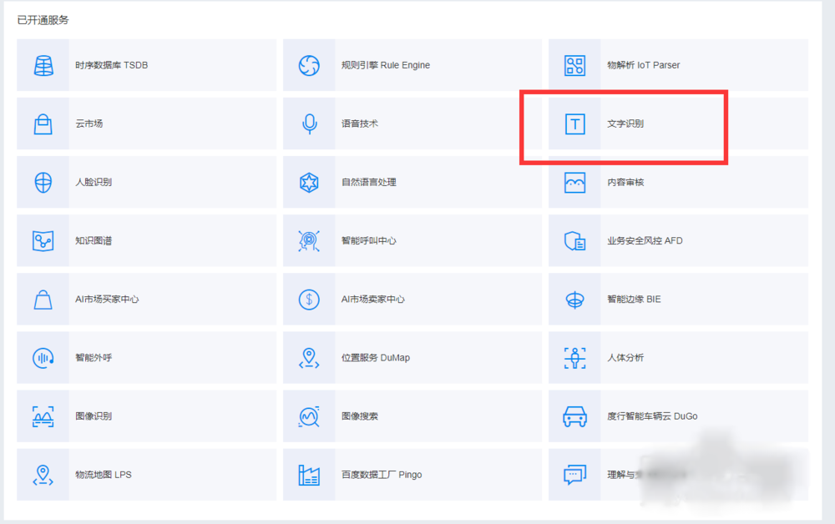835x524 pixels.
Task: Select the 物流地图 LPS tile
Action: point(103,475)
